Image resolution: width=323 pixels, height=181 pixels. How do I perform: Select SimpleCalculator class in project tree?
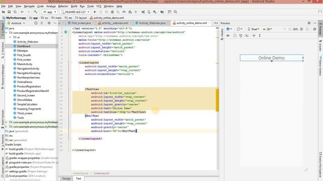click(x=27, y=104)
